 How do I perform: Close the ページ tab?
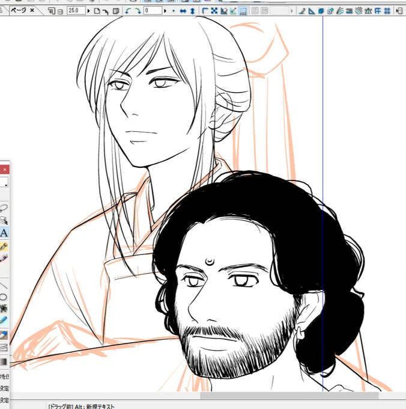(x=32, y=10)
